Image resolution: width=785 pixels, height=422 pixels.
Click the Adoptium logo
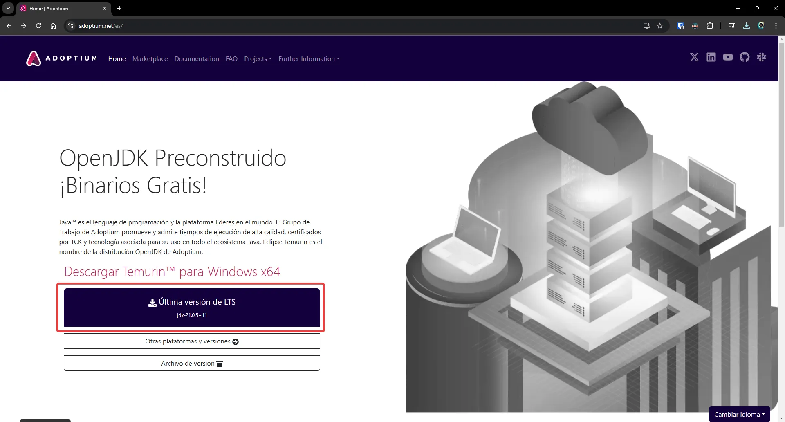pyautogui.click(x=62, y=58)
